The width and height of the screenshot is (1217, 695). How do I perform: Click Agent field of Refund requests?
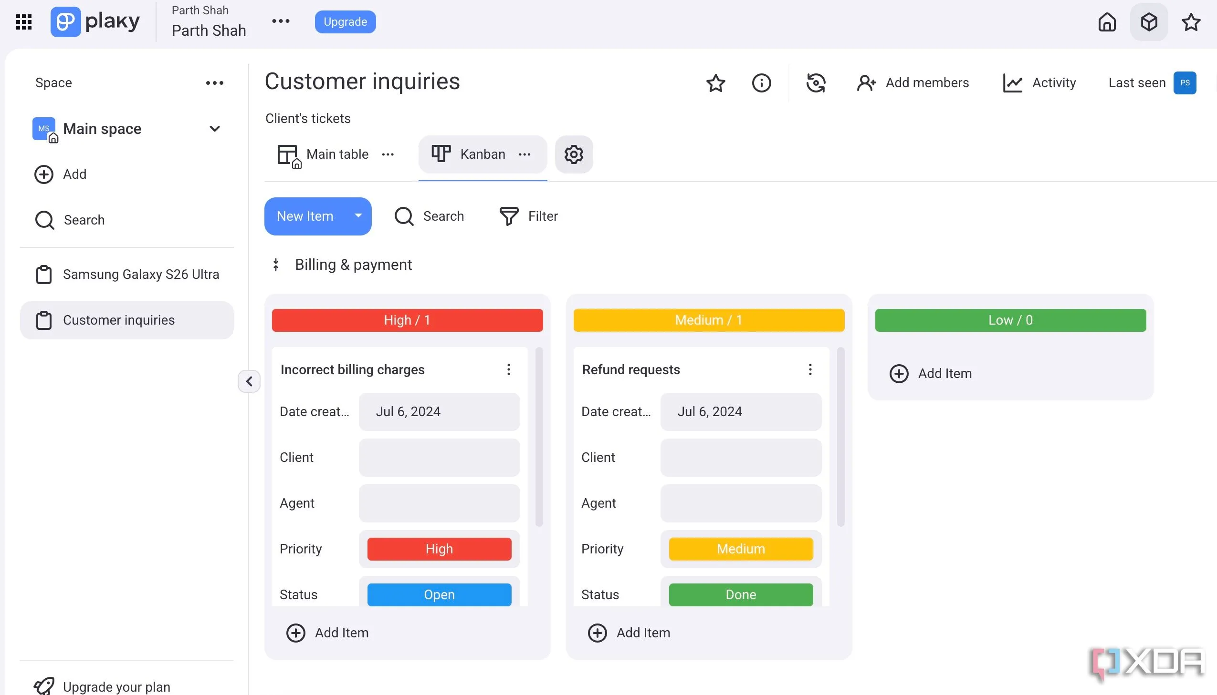[x=741, y=503]
